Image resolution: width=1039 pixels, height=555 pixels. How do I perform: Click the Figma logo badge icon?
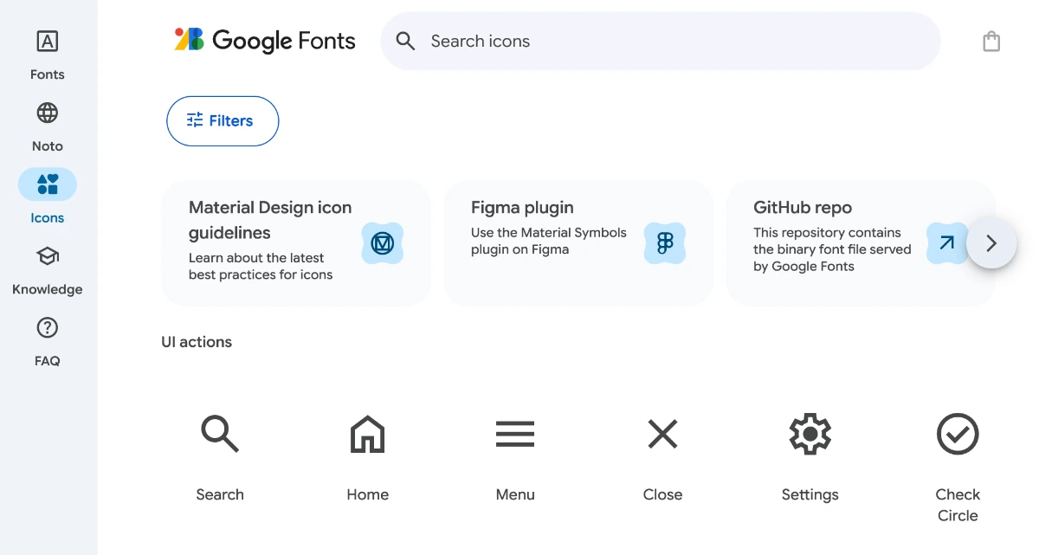[x=665, y=243]
